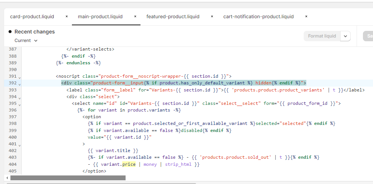Fold the div block at line 392
The height and width of the screenshot is (184, 373).
19,84
